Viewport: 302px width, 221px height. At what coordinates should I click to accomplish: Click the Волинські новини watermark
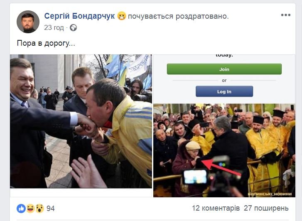coord(270,194)
